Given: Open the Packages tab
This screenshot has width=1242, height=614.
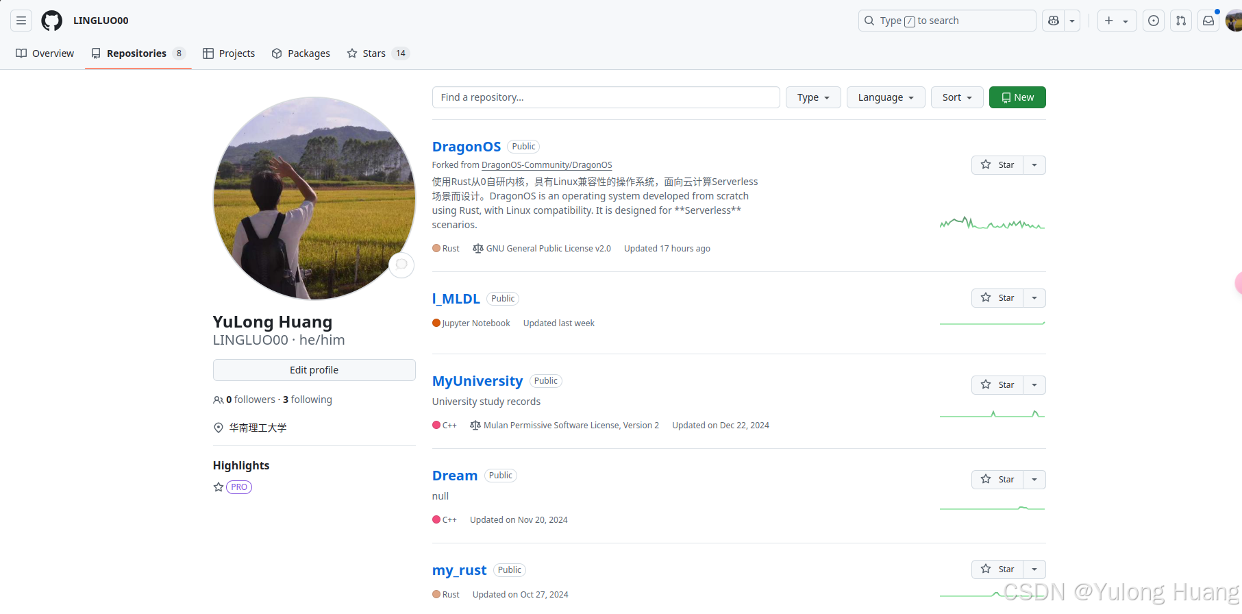Looking at the screenshot, I should [301, 53].
